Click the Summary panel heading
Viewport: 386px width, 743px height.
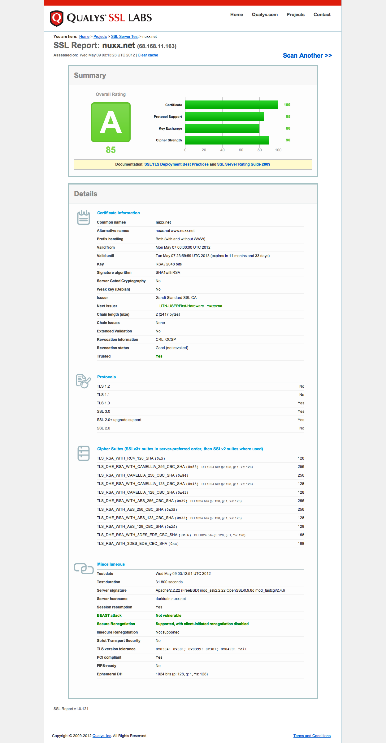pos(90,75)
